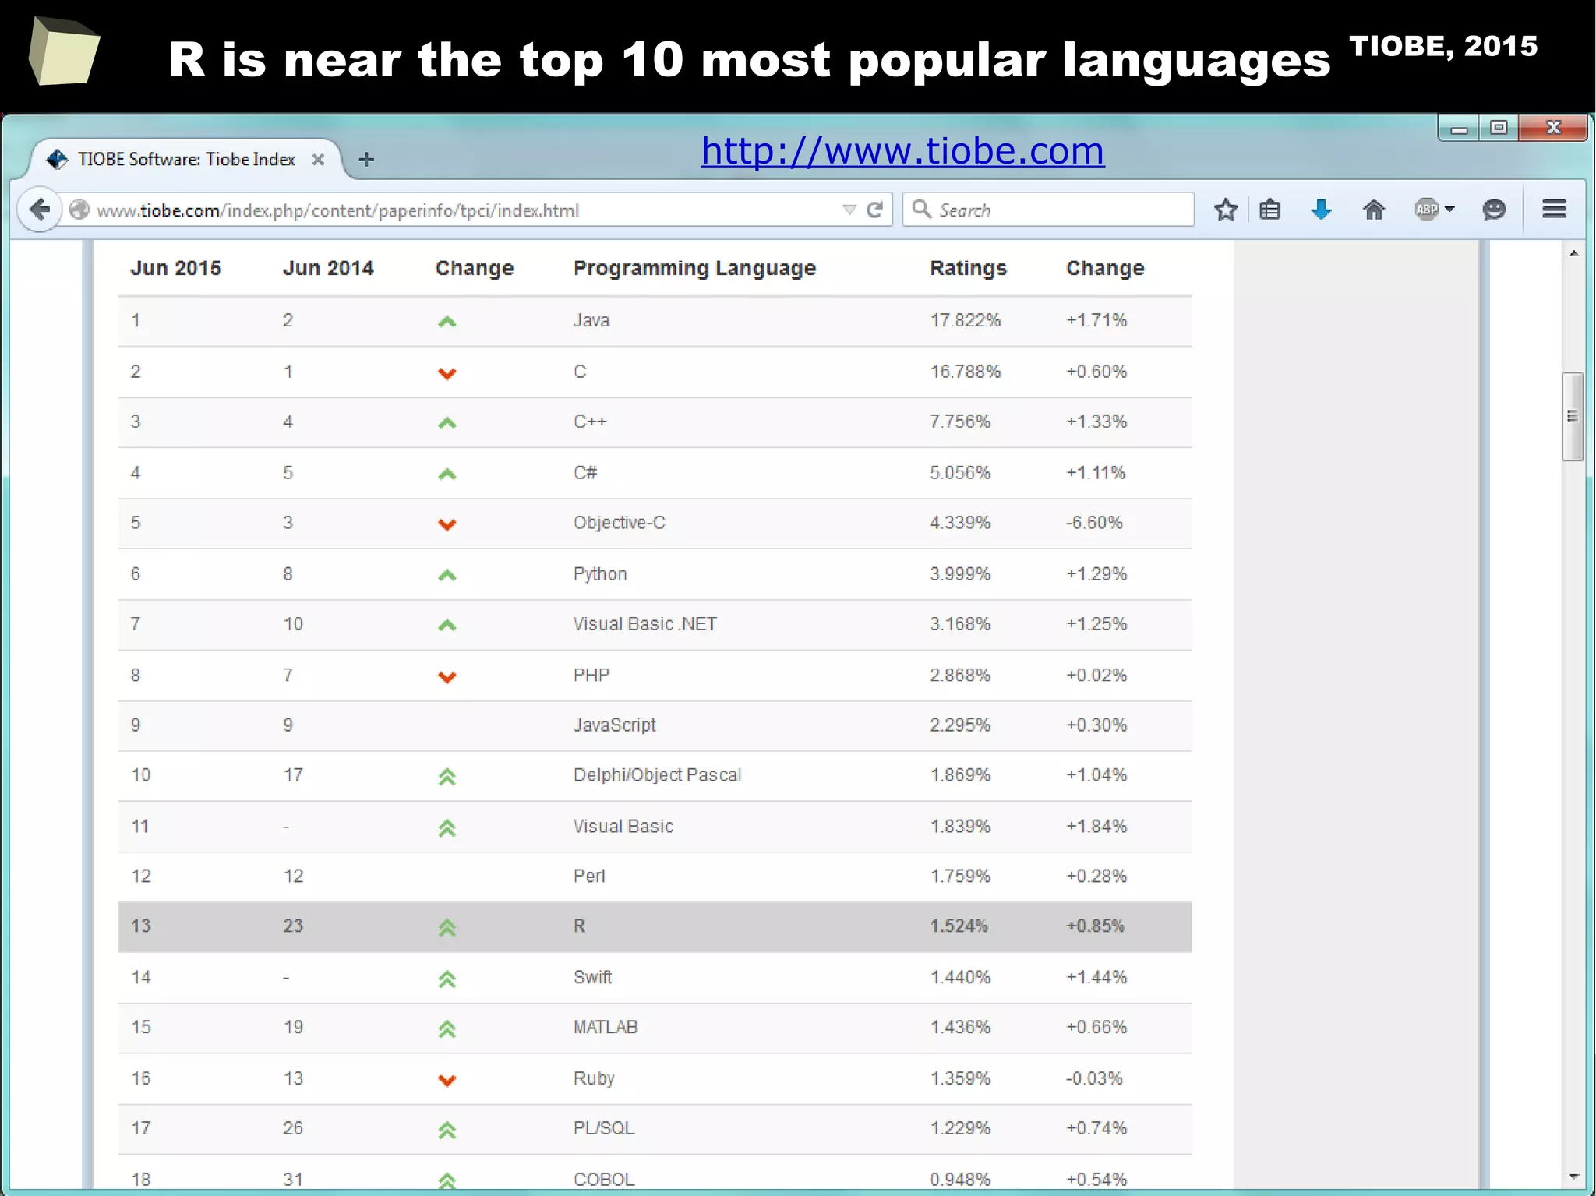Select the Delphi/Object Pascal cell
Viewport: 1596px width, 1196px height.
tap(657, 775)
